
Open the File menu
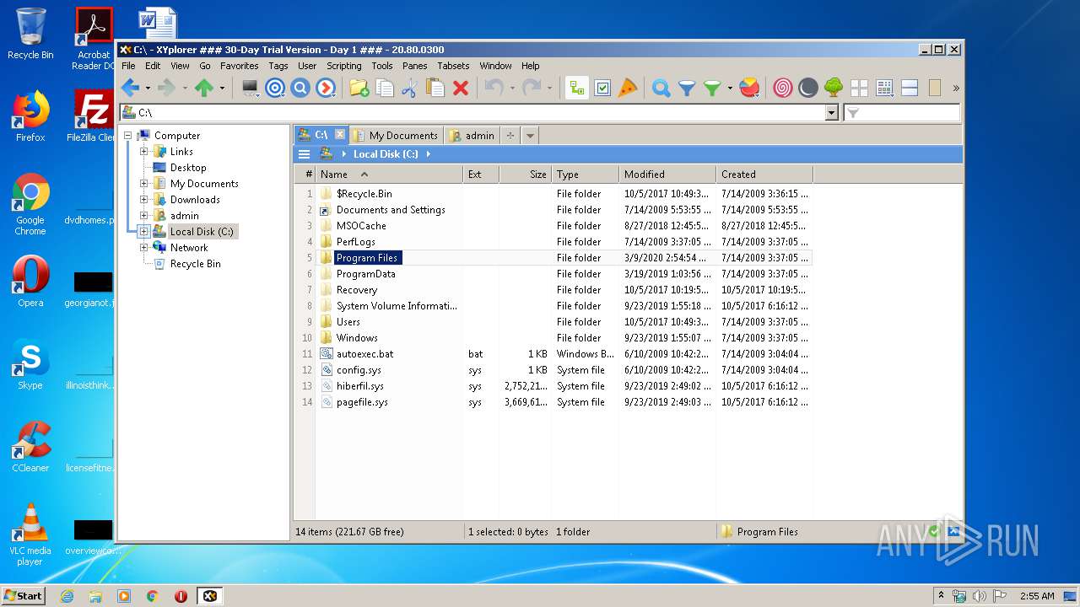pos(128,66)
